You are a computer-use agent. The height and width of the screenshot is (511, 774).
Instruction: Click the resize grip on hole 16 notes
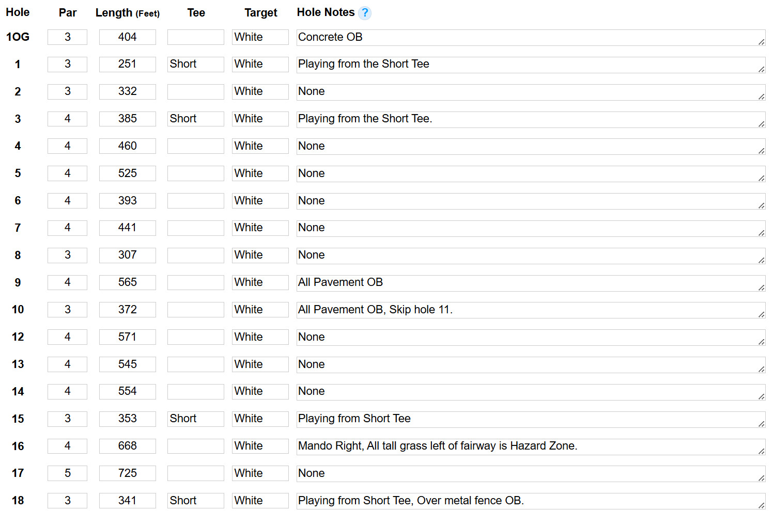761,451
